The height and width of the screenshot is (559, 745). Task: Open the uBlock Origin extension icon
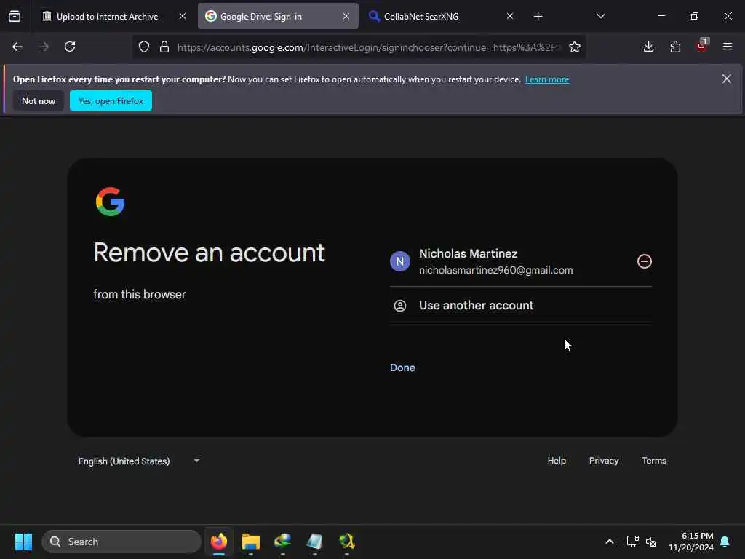[x=702, y=46]
